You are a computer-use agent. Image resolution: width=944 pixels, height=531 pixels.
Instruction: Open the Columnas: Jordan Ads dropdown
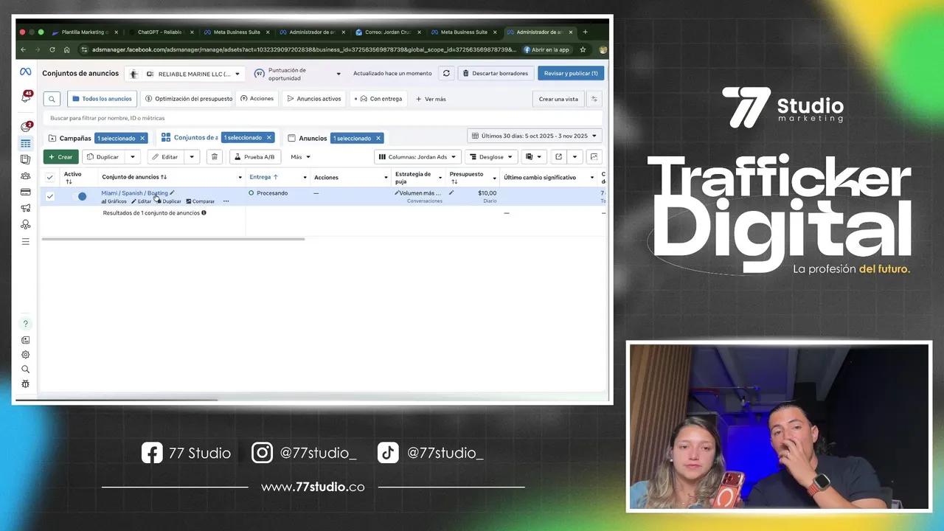click(417, 156)
